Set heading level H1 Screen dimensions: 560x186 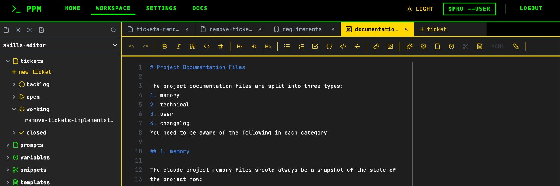(240, 46)
